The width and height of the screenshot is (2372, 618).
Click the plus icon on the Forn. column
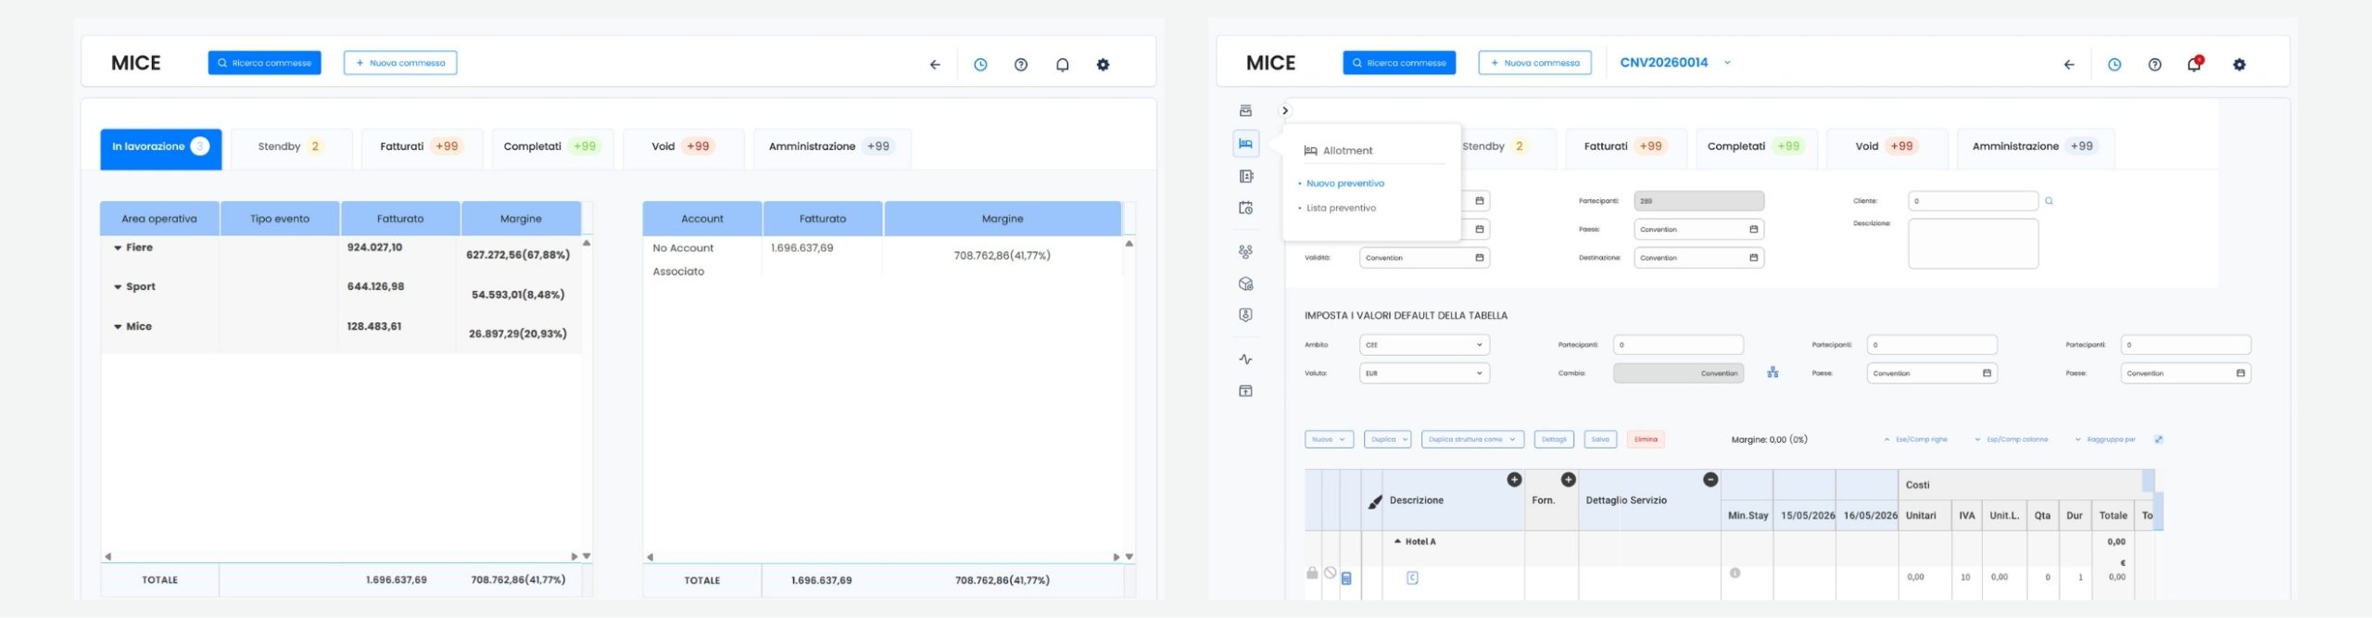click(x=1569, y=479)
